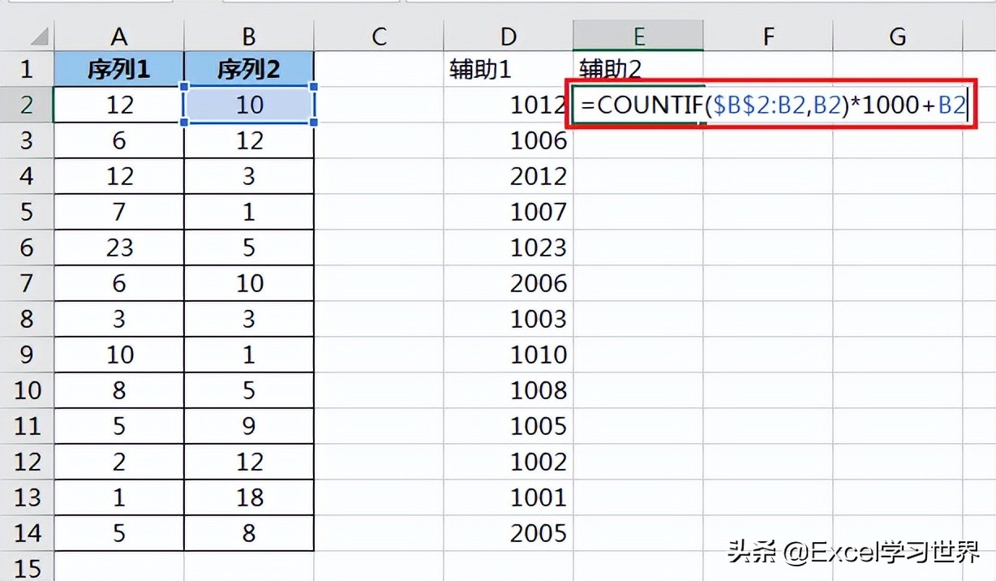Select cell A14 containing 5

(119, 533)
